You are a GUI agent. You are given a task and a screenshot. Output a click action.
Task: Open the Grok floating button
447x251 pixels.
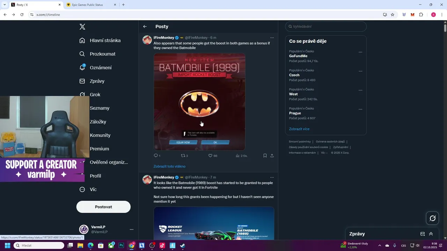[x=432, y=218]
